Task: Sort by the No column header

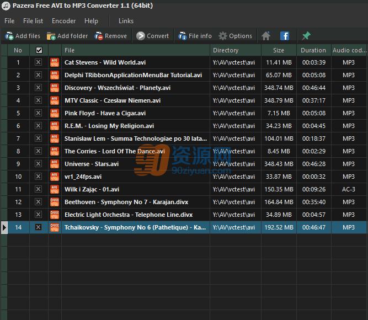Action: (18, 50)
